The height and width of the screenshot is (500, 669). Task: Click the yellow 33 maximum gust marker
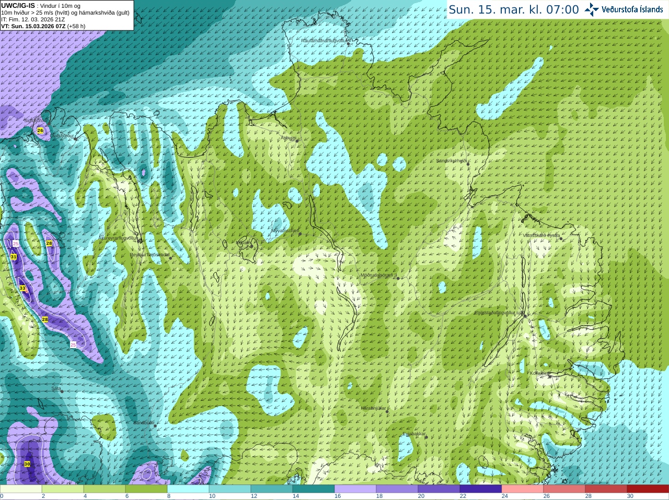[x=22, y=288]
